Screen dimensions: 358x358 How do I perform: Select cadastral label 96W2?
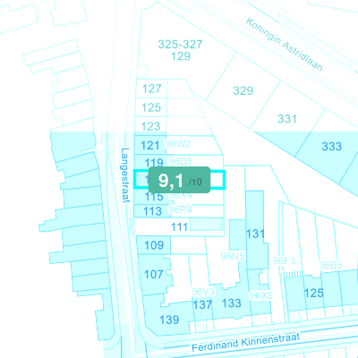(178, 144)
